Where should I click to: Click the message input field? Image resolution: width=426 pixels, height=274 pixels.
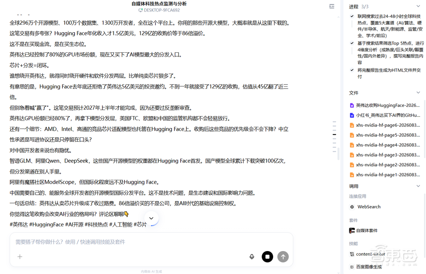pos(151,242)
